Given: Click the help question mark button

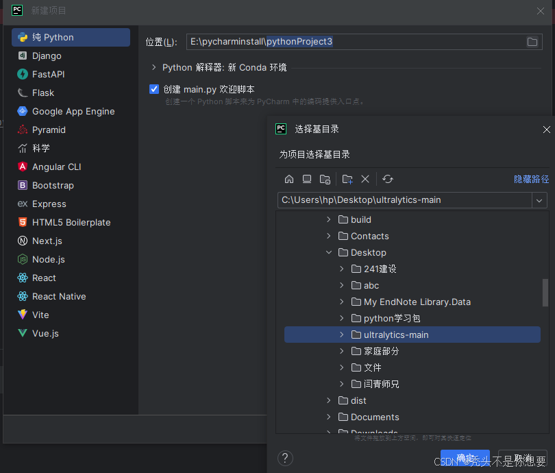Looking at the screenshot, I should click(285, 458).
